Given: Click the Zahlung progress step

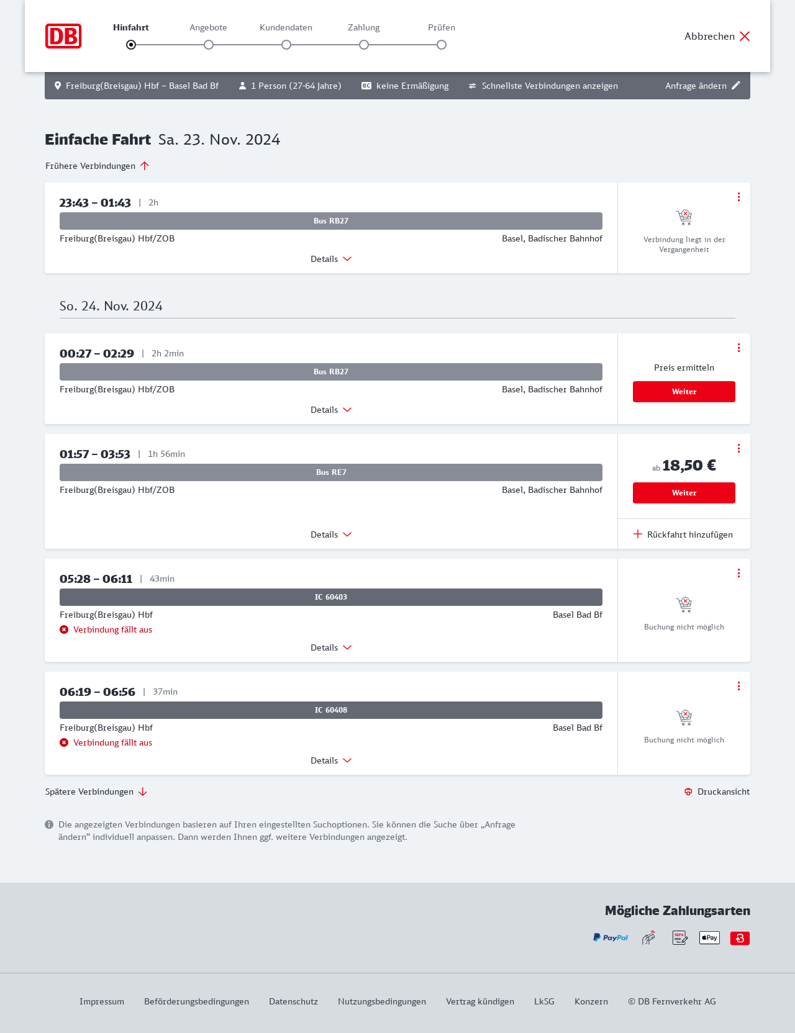Looking at the screenshot, I should (364, 45).
